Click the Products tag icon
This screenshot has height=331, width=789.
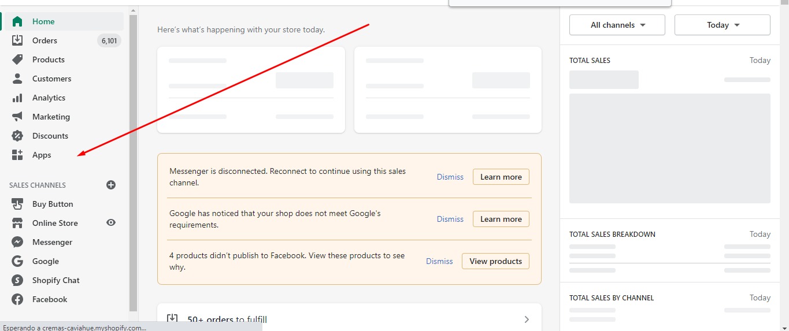pyautogui.click(x=17, y=59)
